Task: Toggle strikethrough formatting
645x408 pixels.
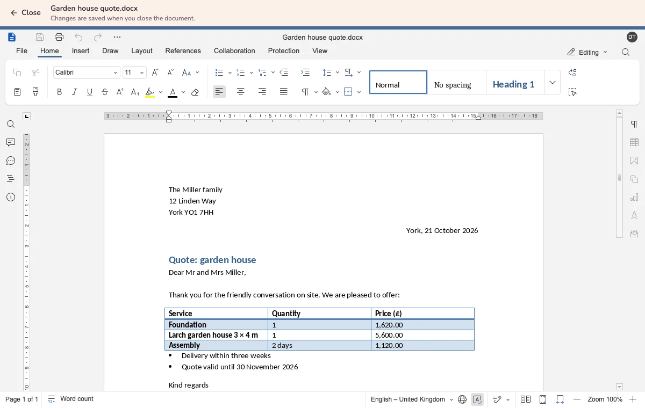Action: (105, 92)
